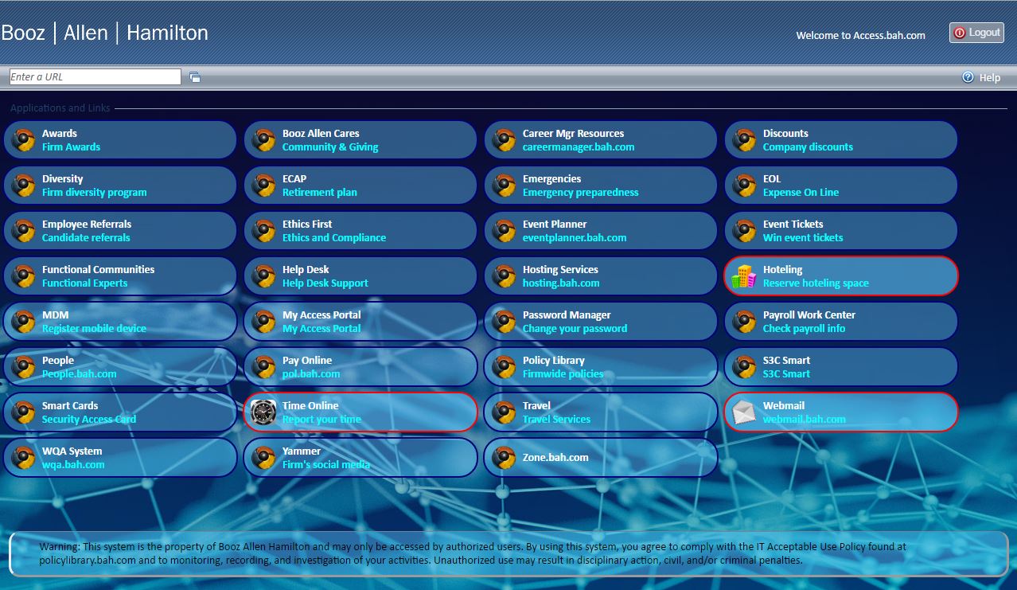
Task: Click the icon on the Emergencies tile
Action: point(503,186)
